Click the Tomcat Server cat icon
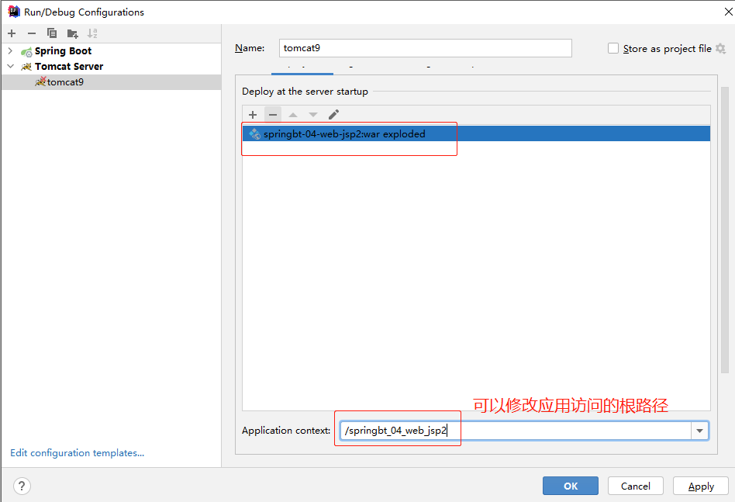The image size is (735, 502). click(x=26, y=67)
